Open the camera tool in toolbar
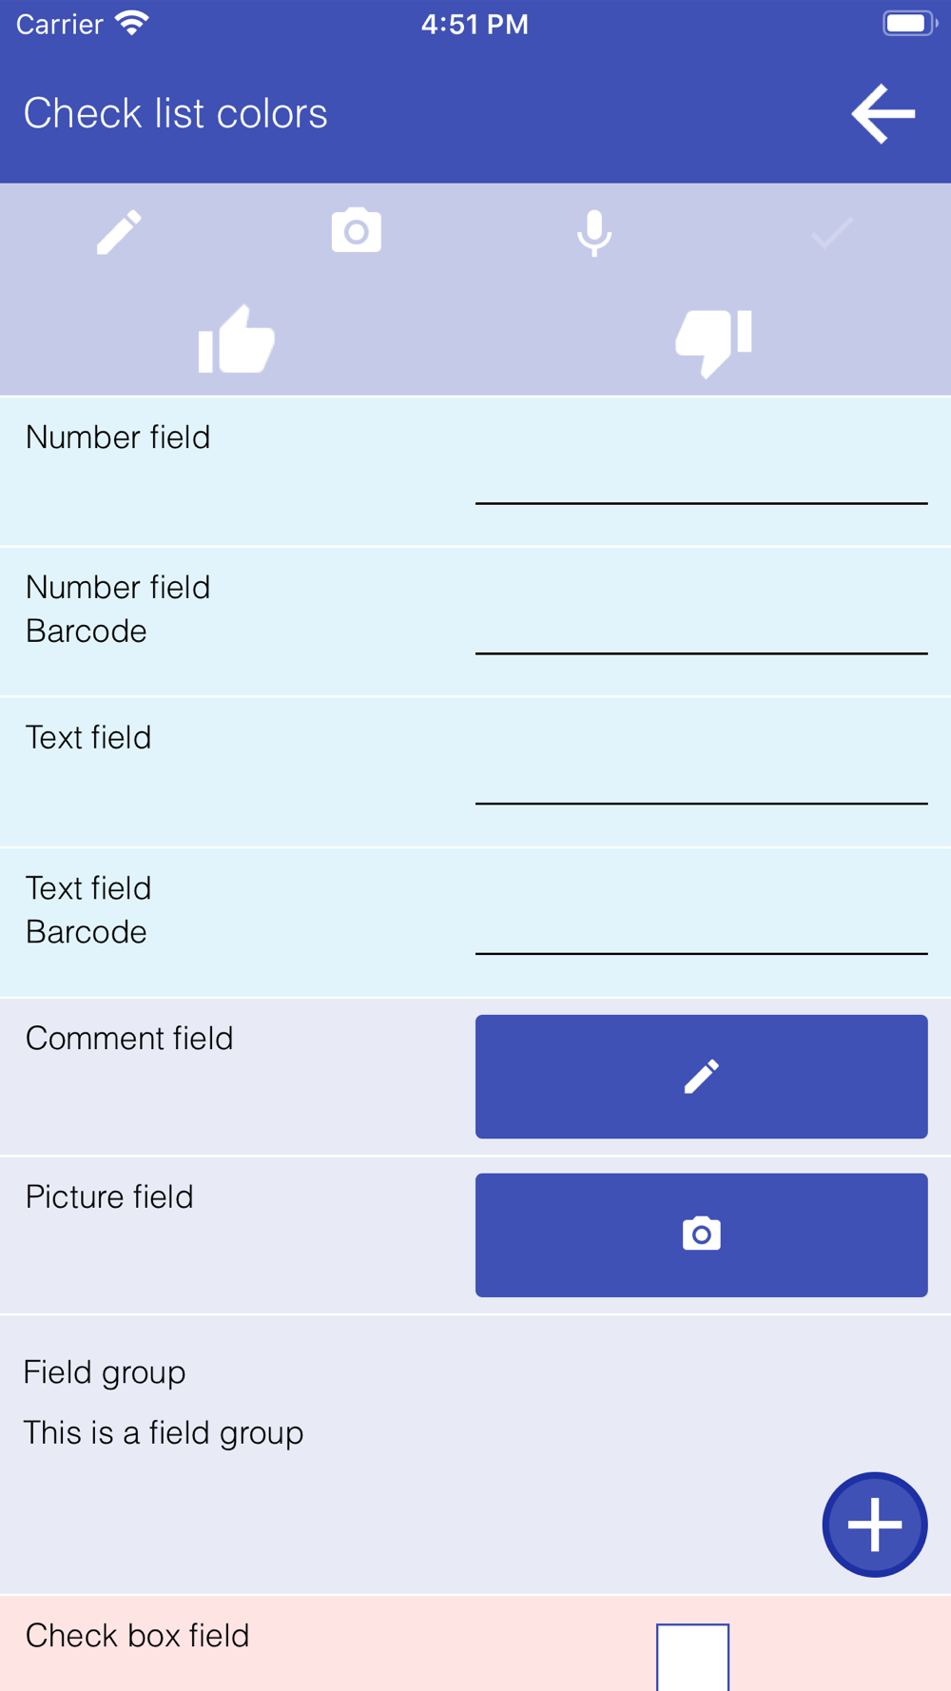The image size is (951, 1691). [357, 230]
